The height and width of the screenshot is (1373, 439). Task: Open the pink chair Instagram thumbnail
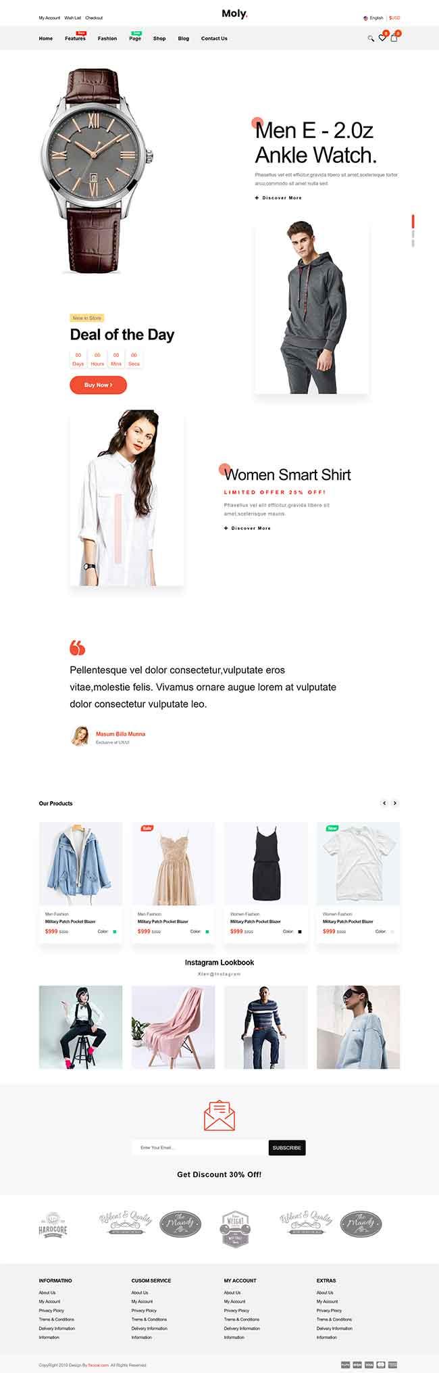point(173,1027)
